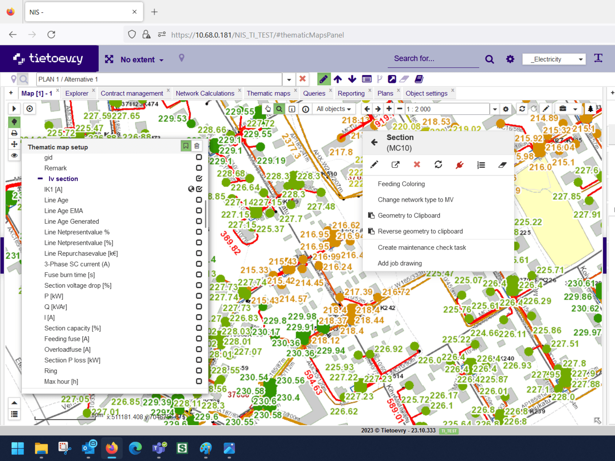Collapse the lv section group
Viewport: 615px width, 461px height.
coord(40,179)
